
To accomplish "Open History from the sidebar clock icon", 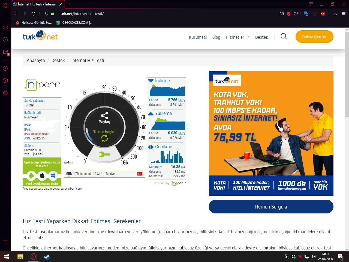I will click(5, 69).
